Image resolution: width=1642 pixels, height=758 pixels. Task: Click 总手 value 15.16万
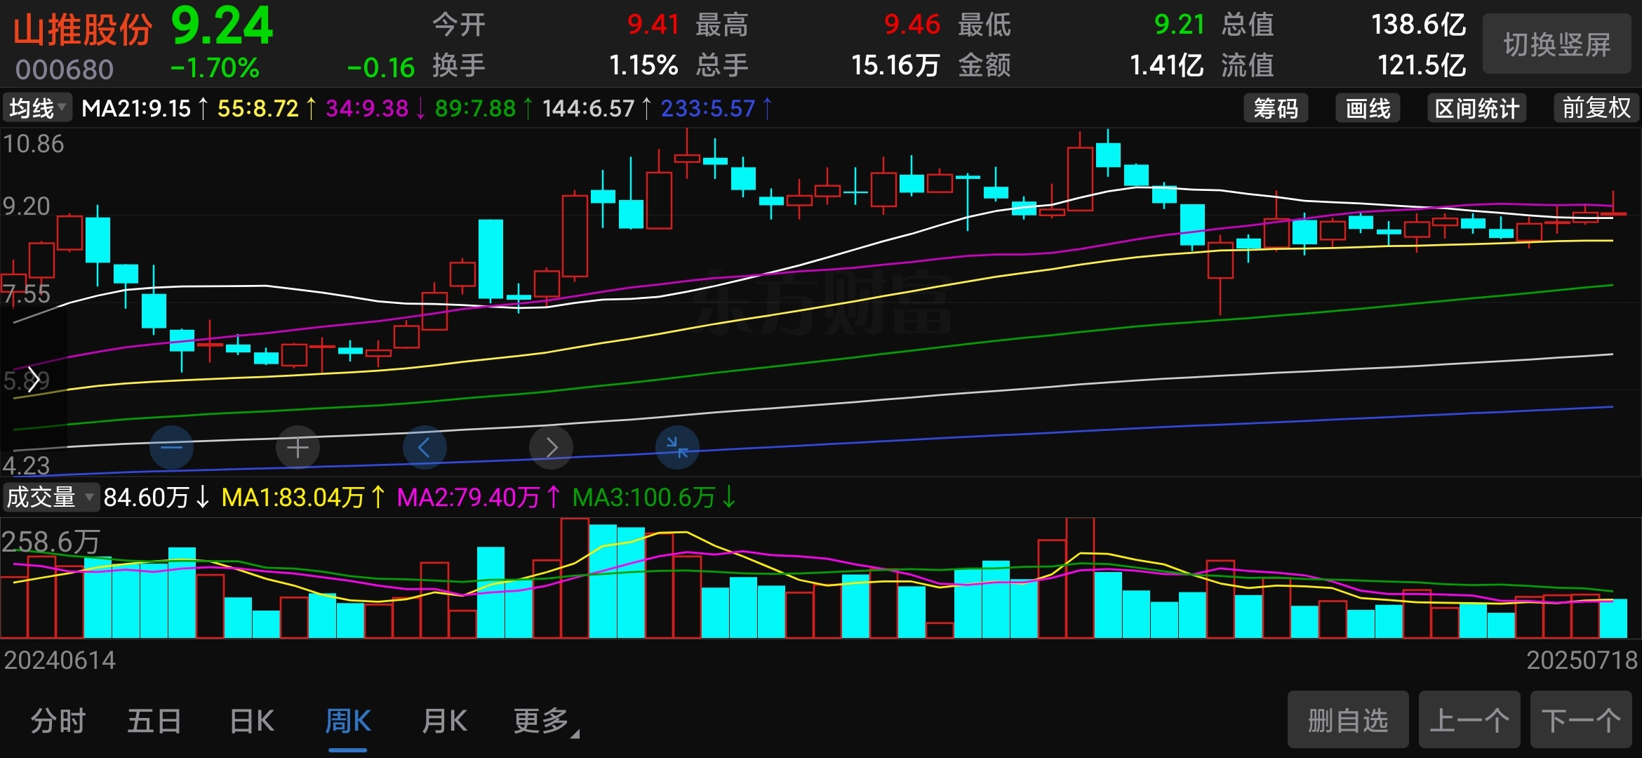895,65
